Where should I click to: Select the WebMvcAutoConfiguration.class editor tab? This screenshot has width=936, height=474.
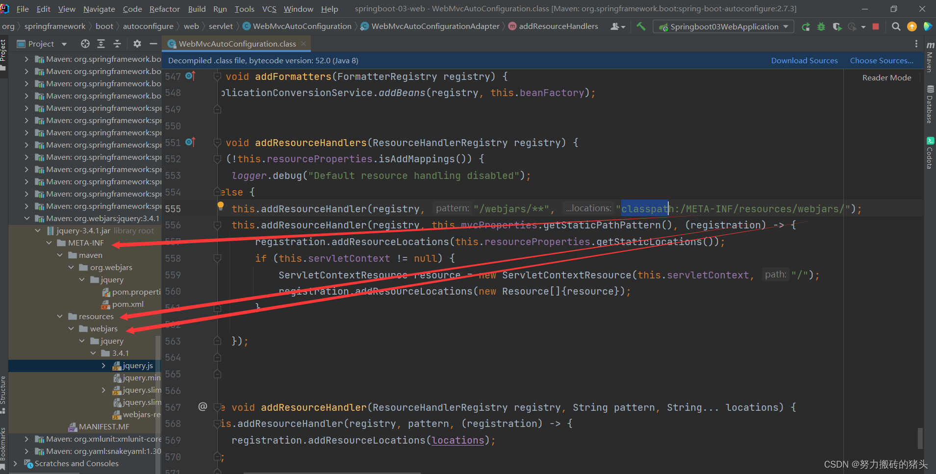coord(237,44)
